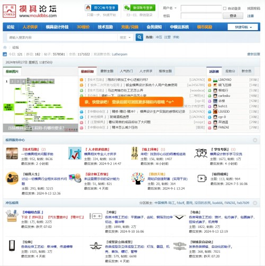Open the 设计师工作室 forum icon
Screen dimensions: 265x266
point(75,178)
